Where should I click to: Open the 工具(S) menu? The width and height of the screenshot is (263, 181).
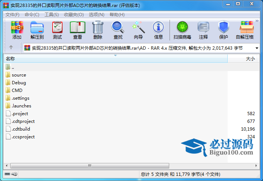(51, 15)
